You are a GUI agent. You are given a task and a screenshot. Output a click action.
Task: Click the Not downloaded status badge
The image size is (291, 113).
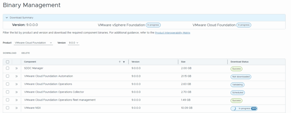pos(241,77)
